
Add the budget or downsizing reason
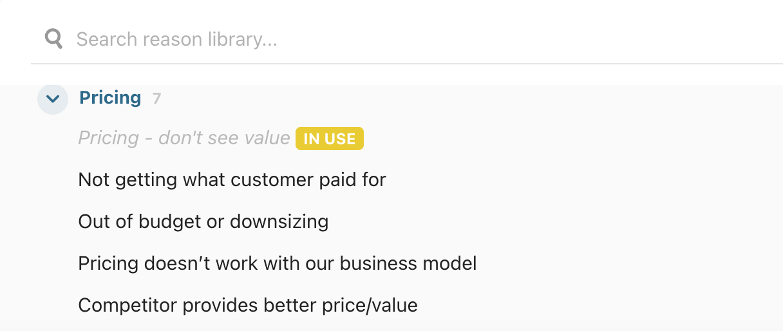[x=203, y=222]
